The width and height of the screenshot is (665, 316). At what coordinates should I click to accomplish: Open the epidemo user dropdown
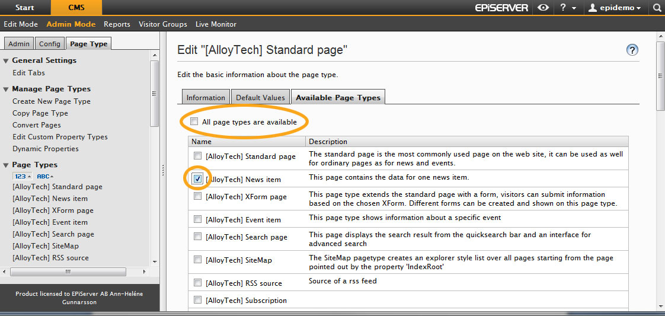tap(615, 8)
